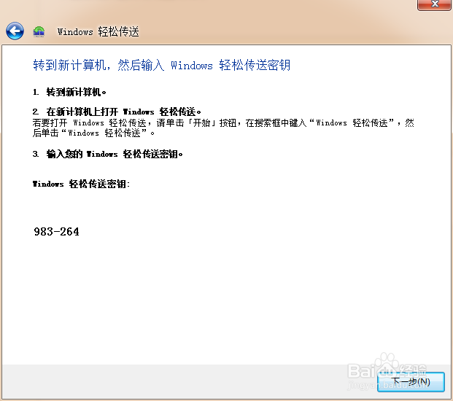Select the transfer key 983-264
Screen dimensions: 453x401
click(x=56, y=232)
